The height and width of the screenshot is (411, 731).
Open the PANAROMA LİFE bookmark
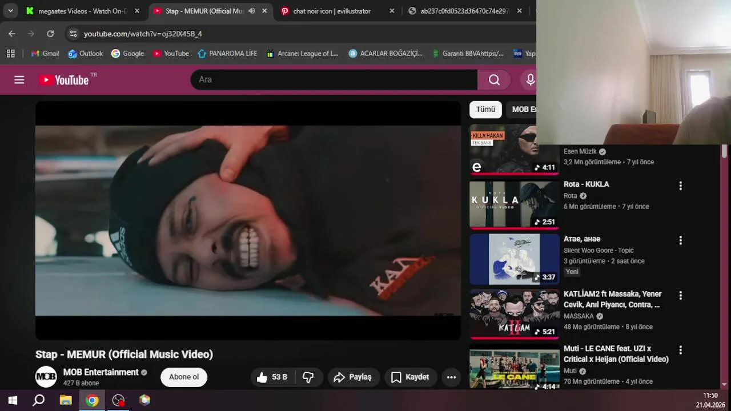[x=227, y=54]
